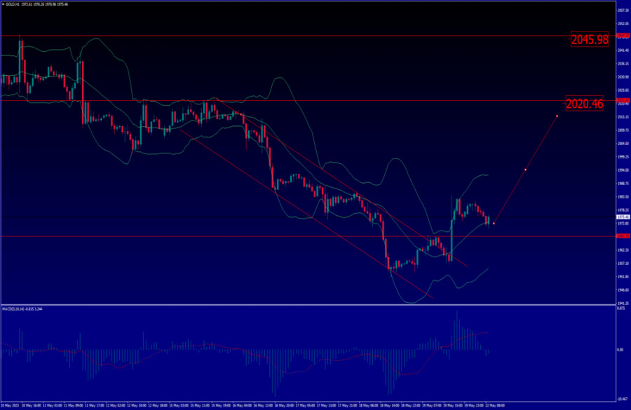Click the 18 May 22:00 time label
631x410 pixels.
click(410, 406)
